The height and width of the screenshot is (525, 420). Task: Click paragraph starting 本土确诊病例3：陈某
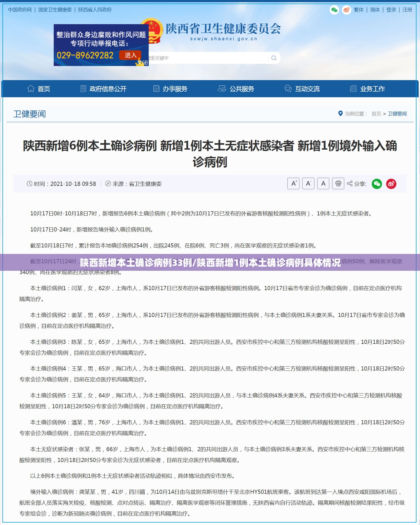(212, 347)
